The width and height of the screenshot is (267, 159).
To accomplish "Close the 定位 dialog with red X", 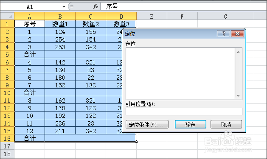I will (237, 33).
